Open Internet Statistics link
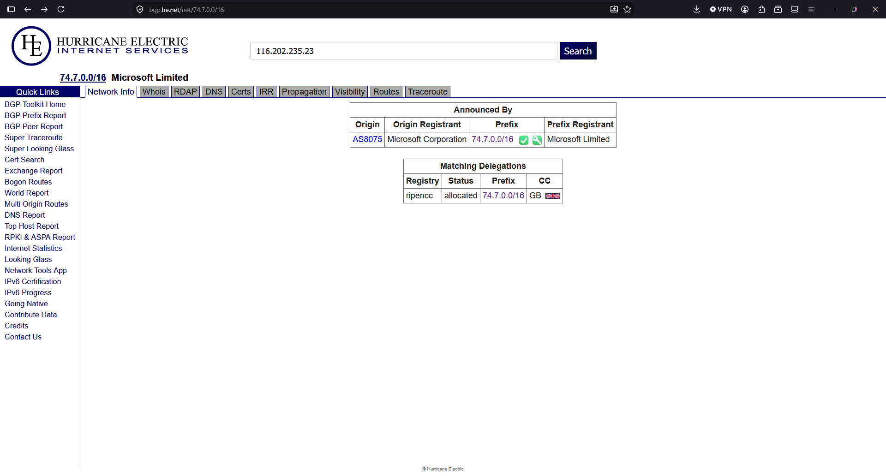Viewport: 886px width, 476px height. [x=33, y=248]
